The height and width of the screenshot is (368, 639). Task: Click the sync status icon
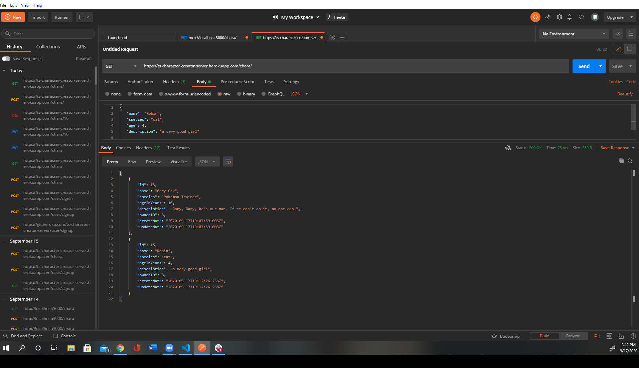535,17
